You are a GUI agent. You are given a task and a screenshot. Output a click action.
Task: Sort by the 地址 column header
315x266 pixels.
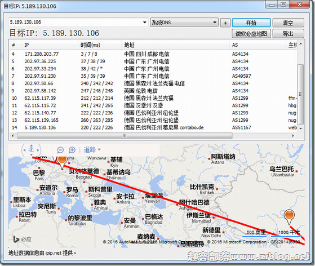(176, 45)
